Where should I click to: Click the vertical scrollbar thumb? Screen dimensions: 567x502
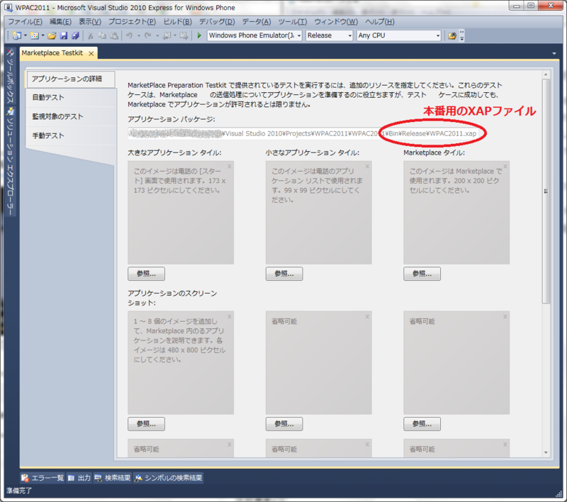coord(546,191)
